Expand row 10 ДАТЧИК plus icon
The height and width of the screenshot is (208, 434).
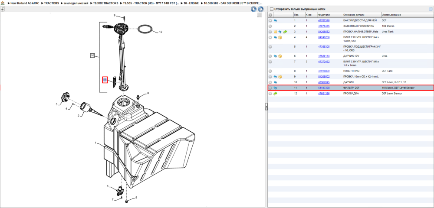(270, 82)
